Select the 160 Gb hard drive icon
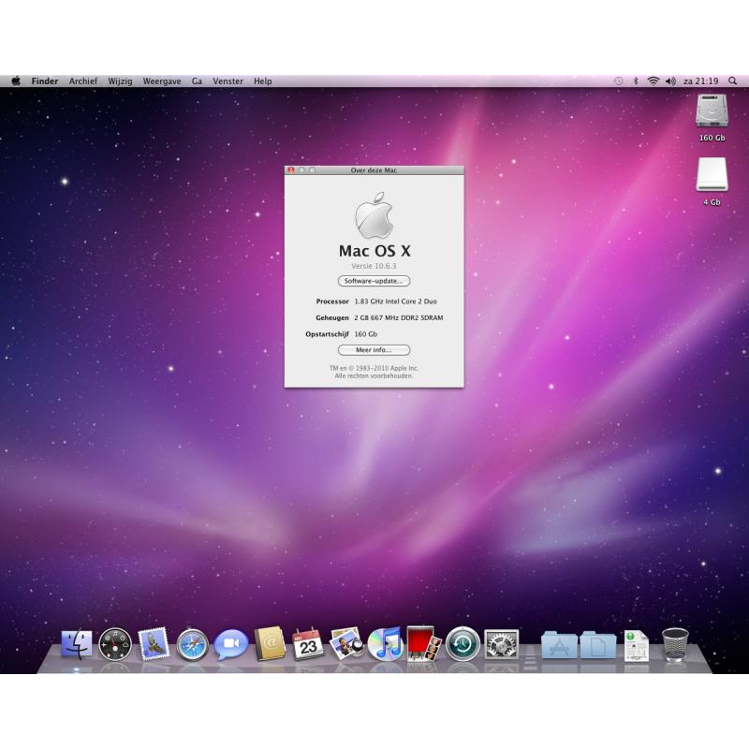This screenshot has height=749, width=749. (712, 110)
